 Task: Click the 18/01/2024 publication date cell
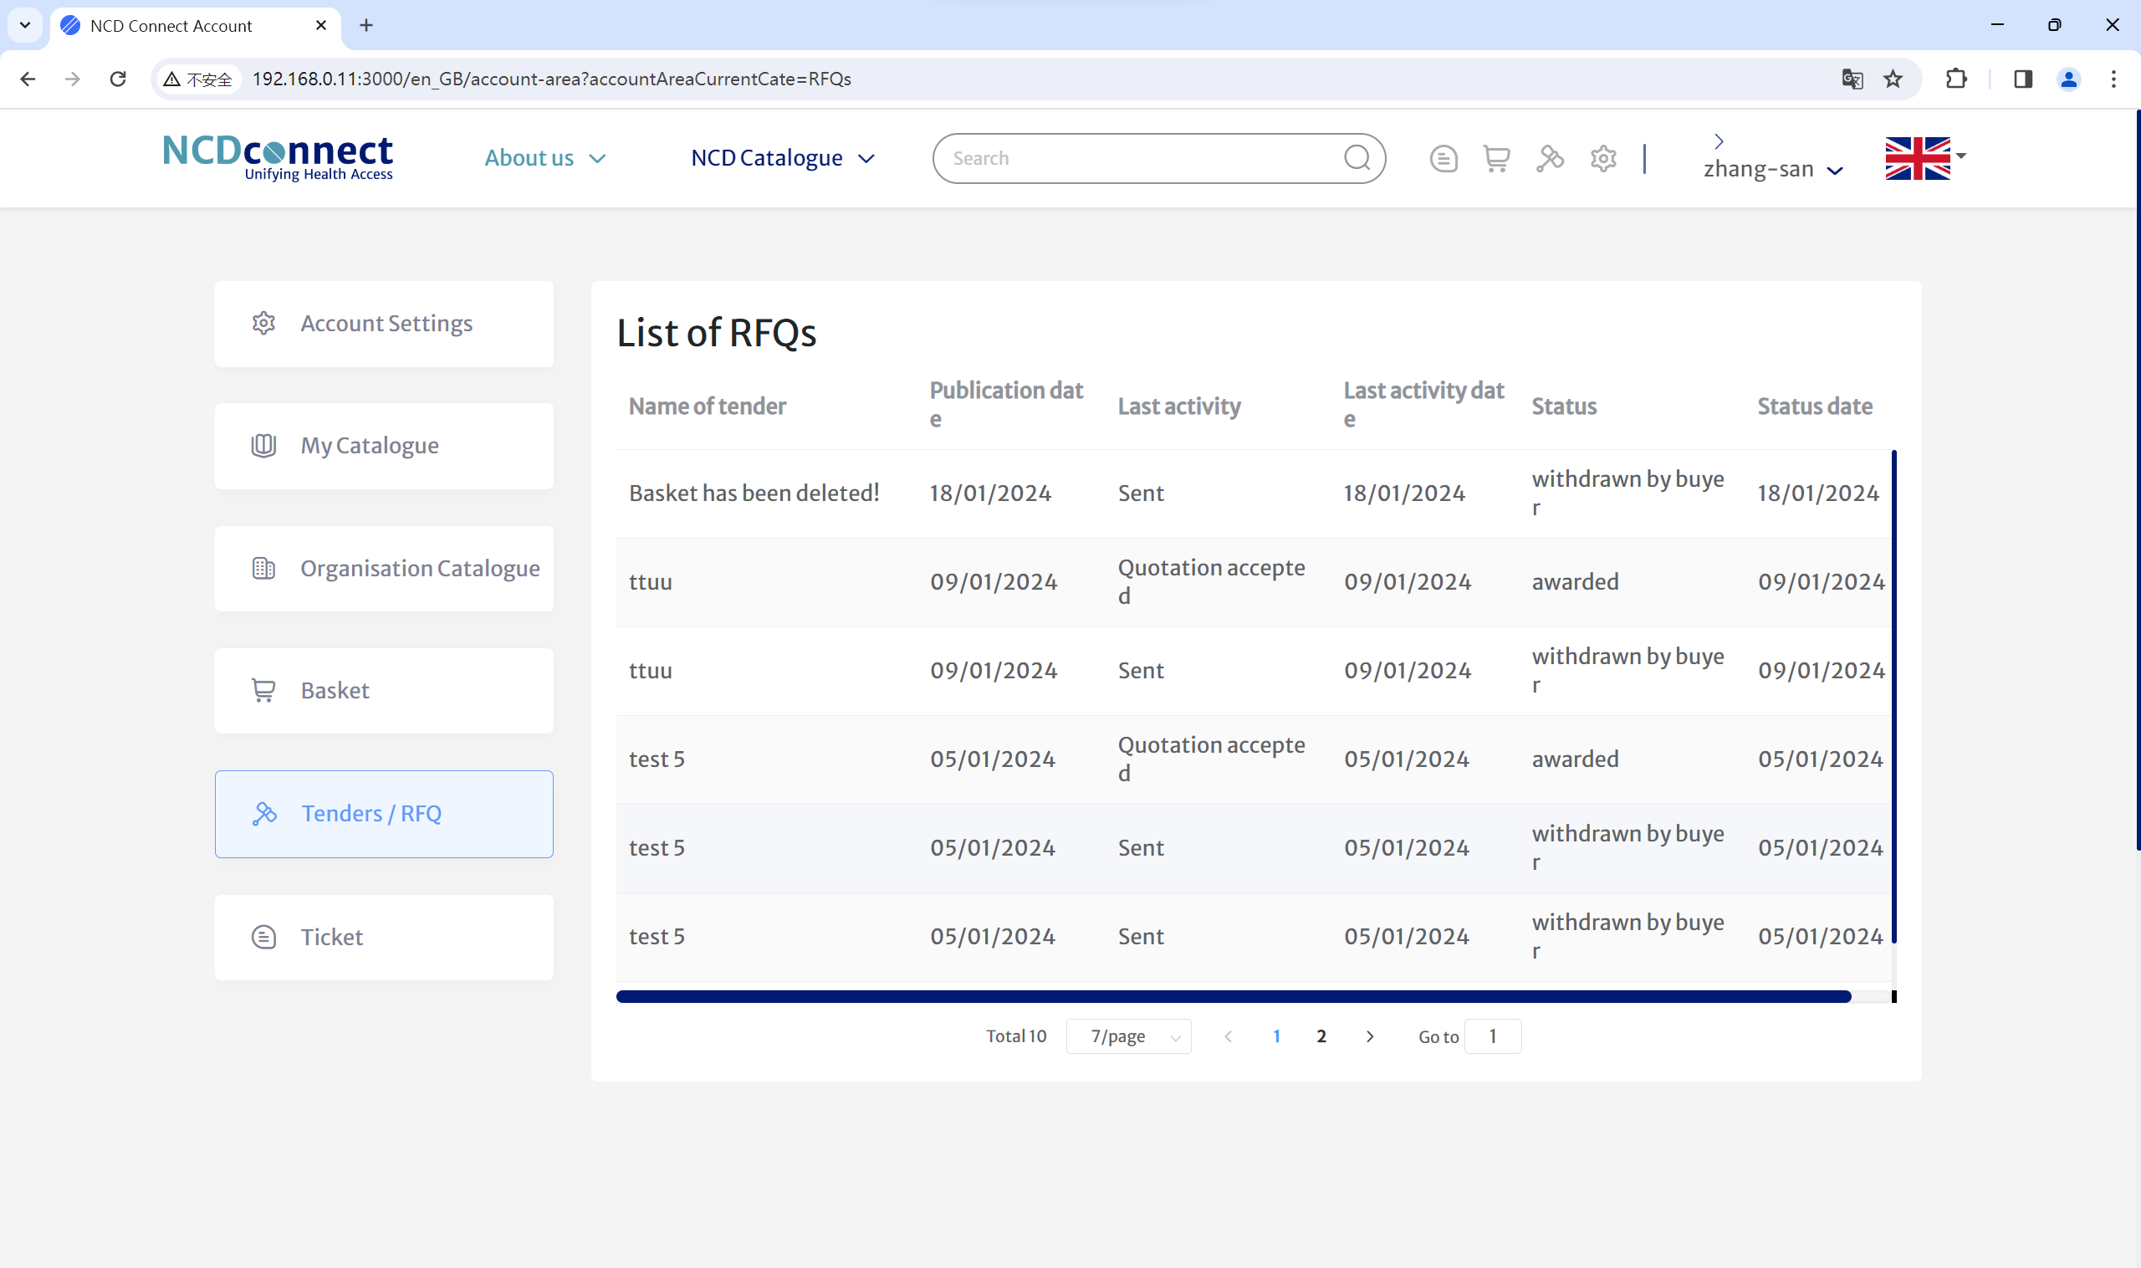(990, 493)
